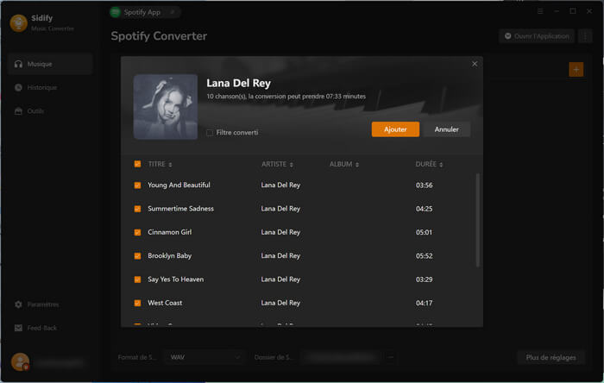Viewport: 604px width, 383px height.
Task: Click the Lana Del Rey album cover thumbnail
Action: click(166, 107)
